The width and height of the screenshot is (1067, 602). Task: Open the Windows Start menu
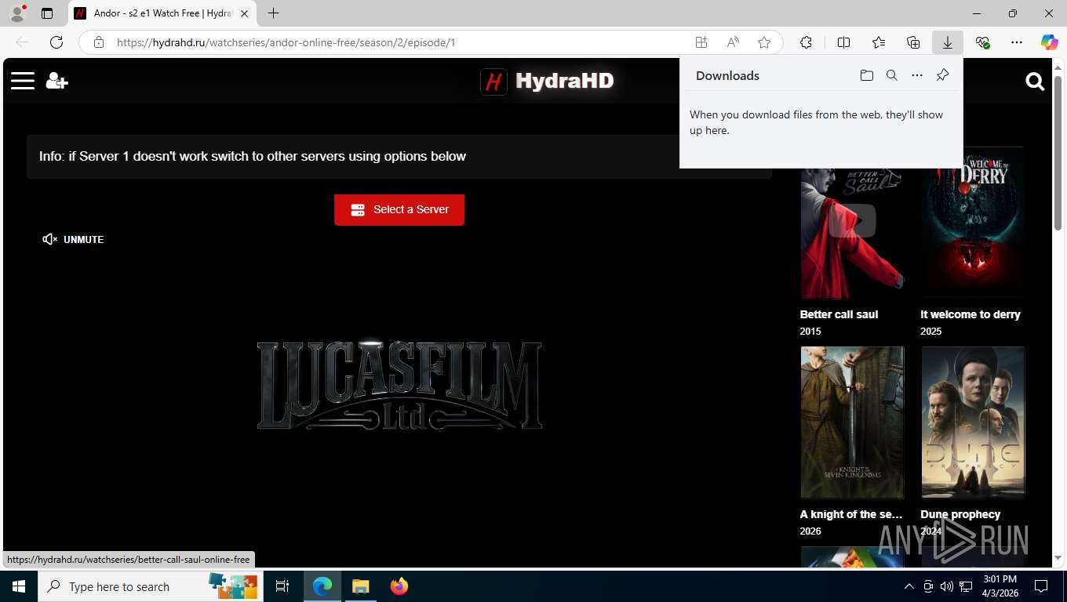coord(19,586)
